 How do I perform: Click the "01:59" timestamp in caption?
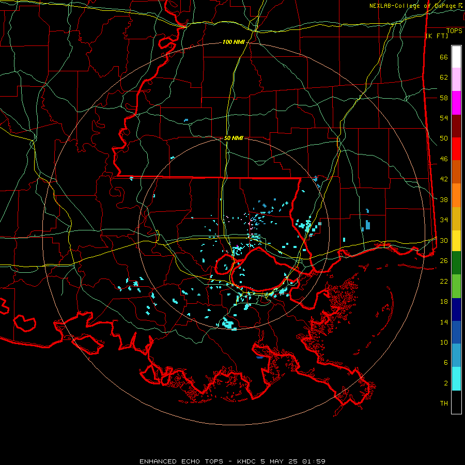[314, 461]
